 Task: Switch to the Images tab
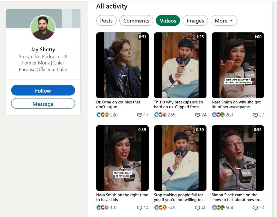tap(195, 20)
